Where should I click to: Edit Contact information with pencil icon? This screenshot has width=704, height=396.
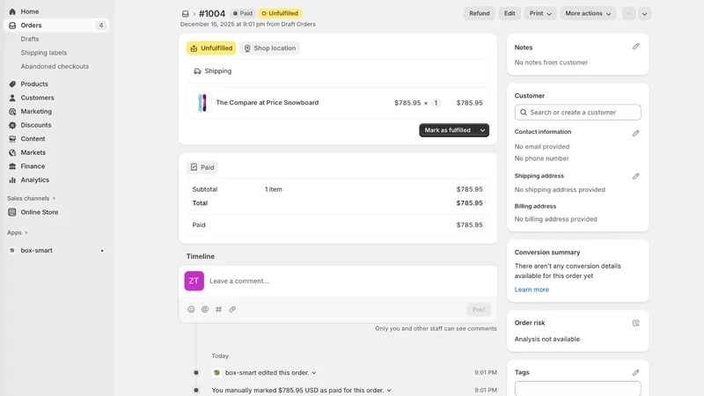[x=635, y=134]
